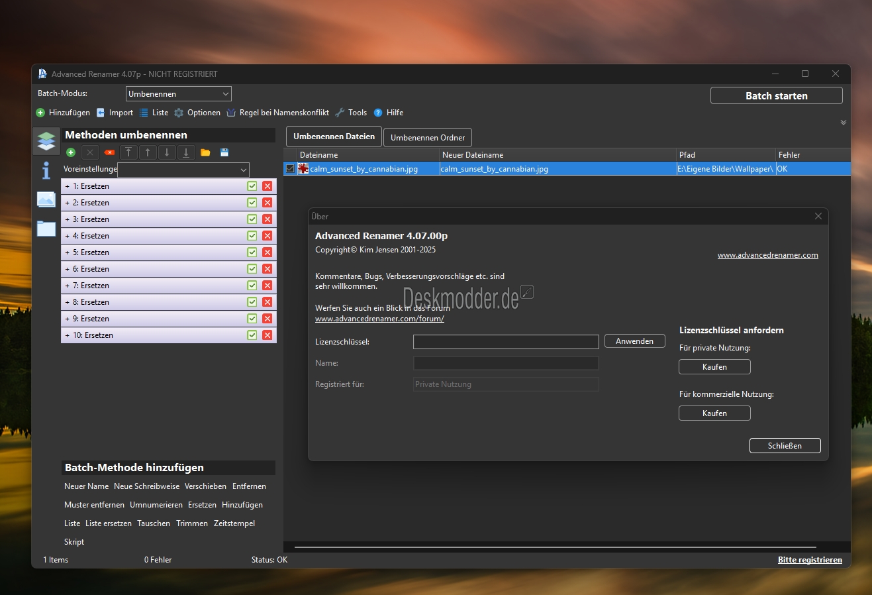872x595 pixels.
Task: Expand method 10: Ersetzen with plus
Action: tap(68, 335)
